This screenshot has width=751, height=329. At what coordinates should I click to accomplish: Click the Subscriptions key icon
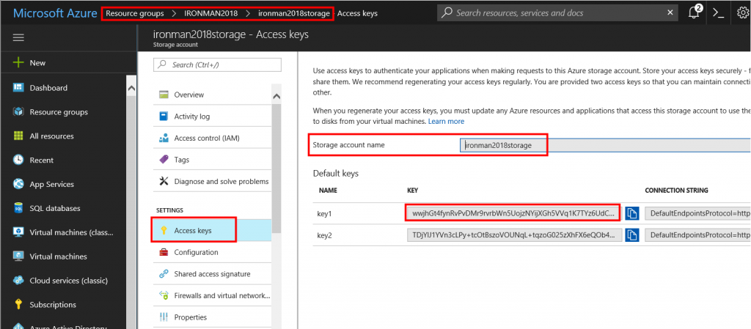point(18,305)
